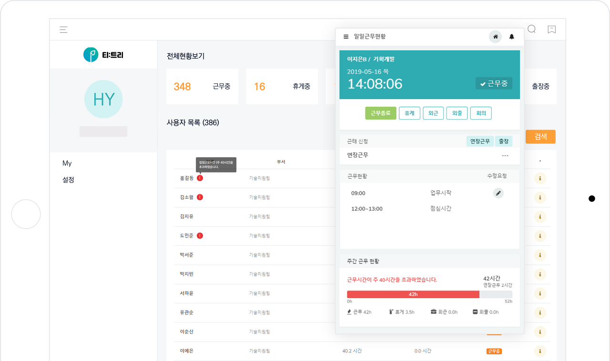
Task: Select user name 김지유
Action: click(x=187, y=217)
